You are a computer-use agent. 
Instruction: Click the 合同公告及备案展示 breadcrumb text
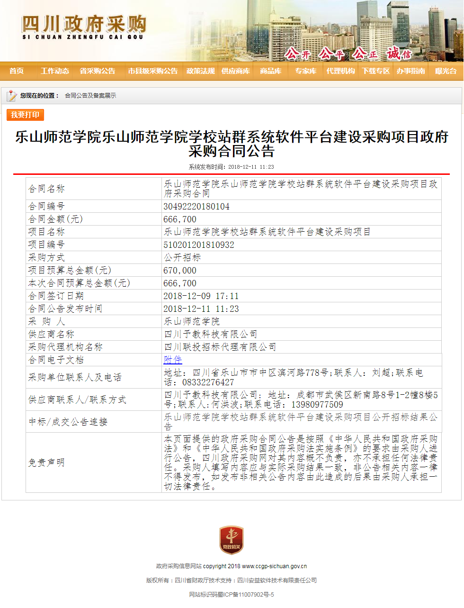coord(90,96)
